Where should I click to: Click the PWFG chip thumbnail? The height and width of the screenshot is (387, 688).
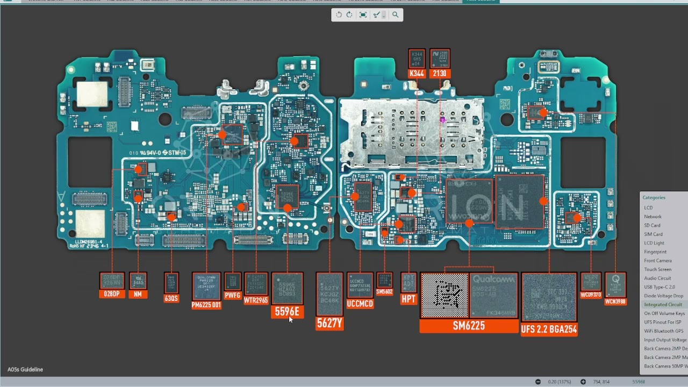pyautogui.click(x=232, y=282)
